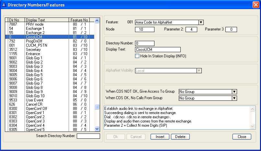The image size is (261, 151).
Task: Close the Directory Numbers/Features window
Action: pyautogui.click(x=255, y=5)
